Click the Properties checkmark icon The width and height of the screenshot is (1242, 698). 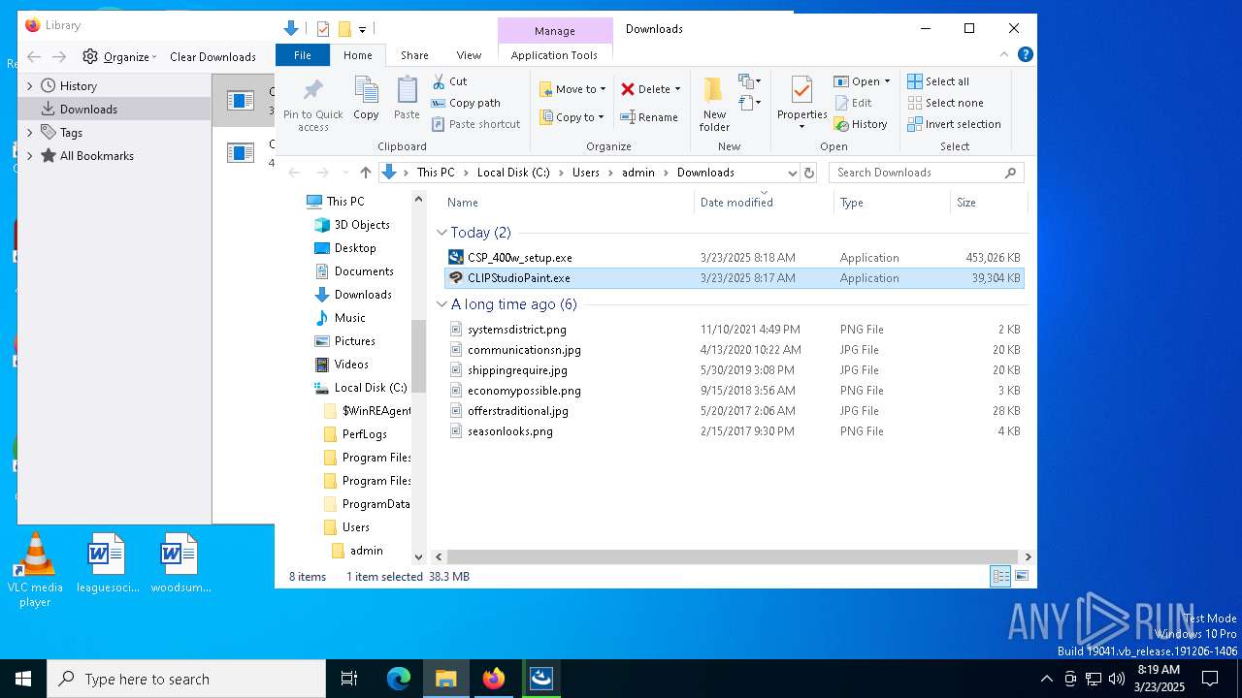[801, 90]
